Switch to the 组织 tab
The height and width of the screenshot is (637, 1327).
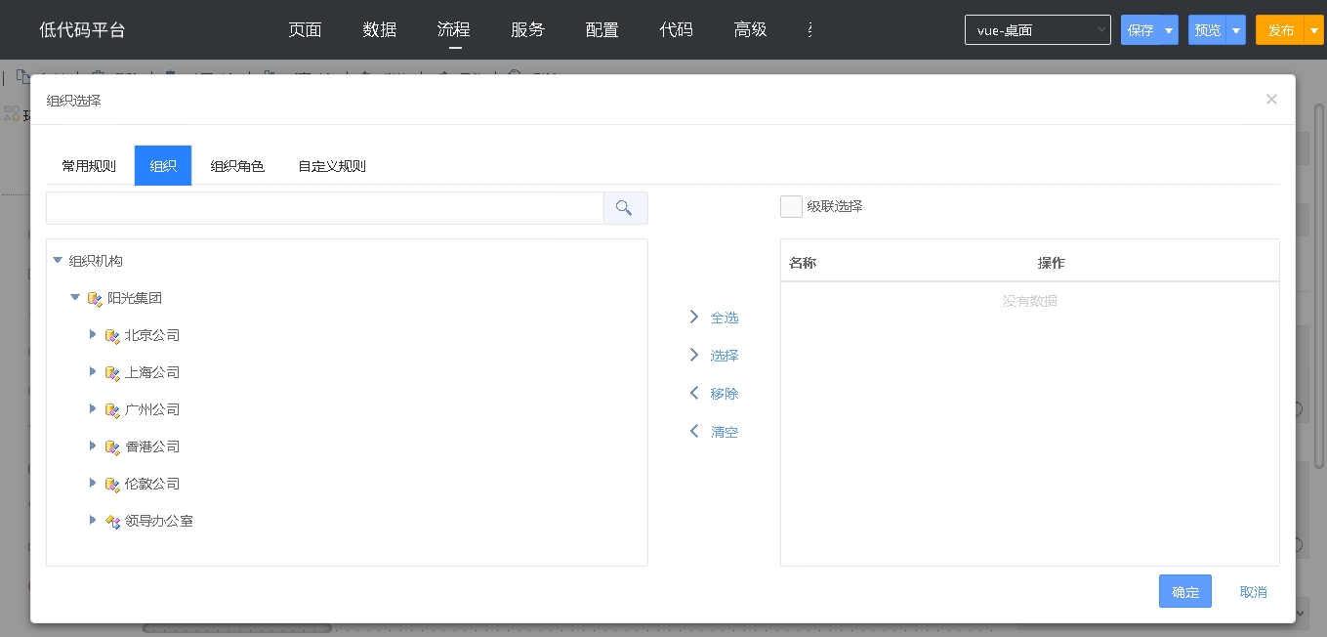(x=163, y=166)
